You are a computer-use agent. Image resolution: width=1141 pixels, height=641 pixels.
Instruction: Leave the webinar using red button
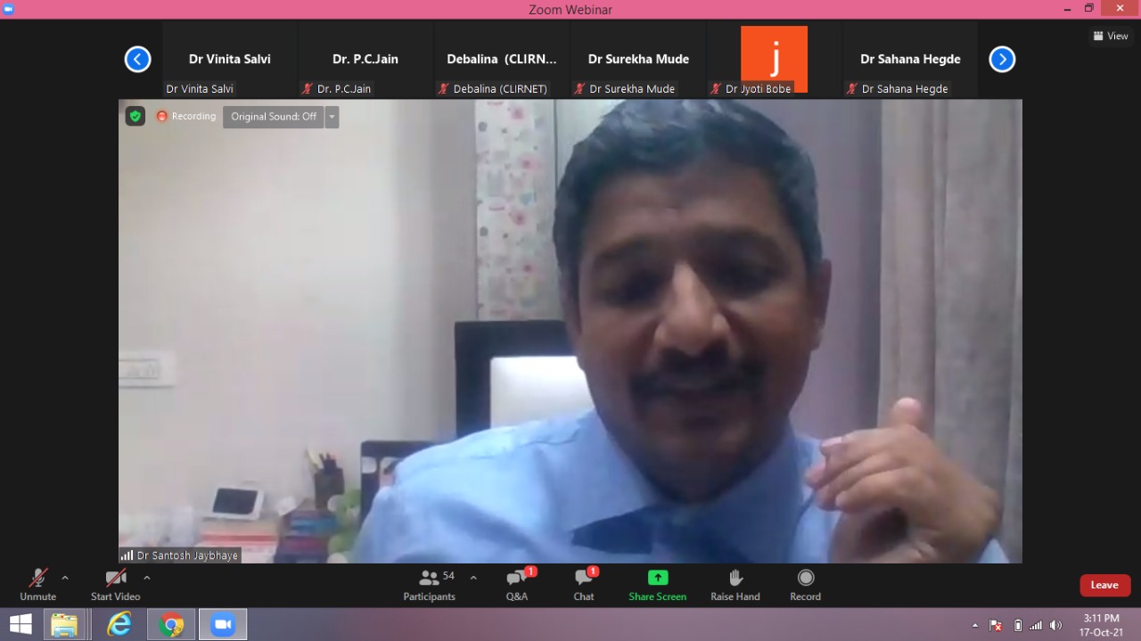pyautogui.click(x=1104, y=585)
